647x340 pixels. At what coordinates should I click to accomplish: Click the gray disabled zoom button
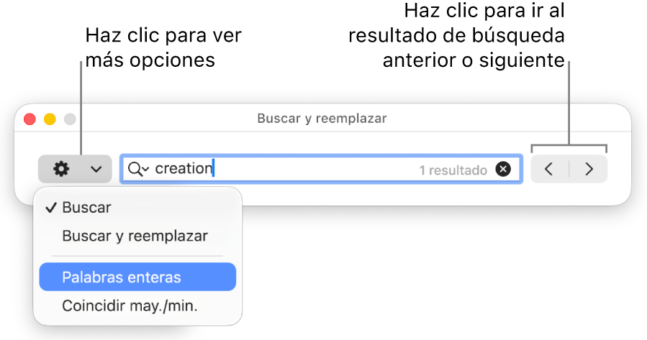tap(70, 119)
